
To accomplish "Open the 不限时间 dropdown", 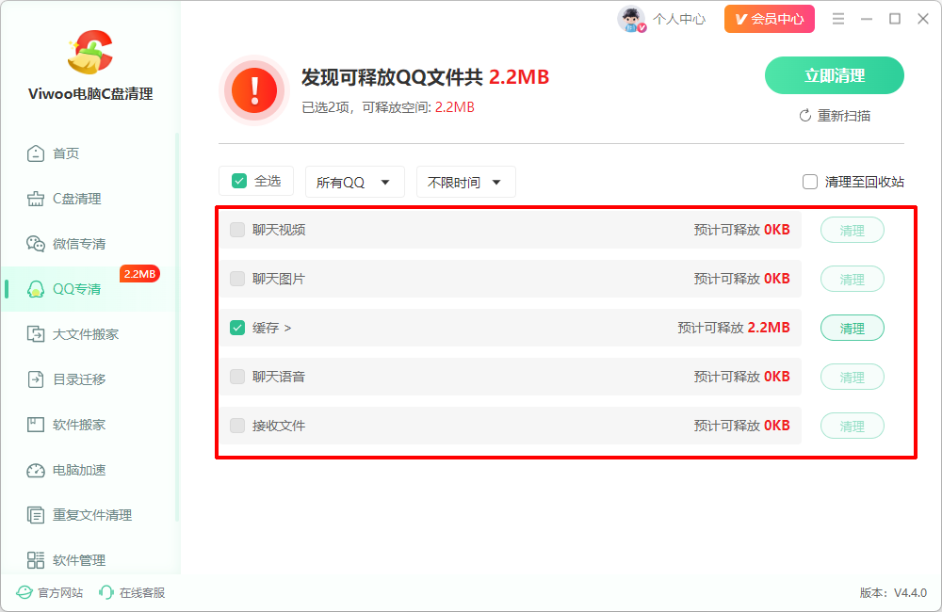I will tap(466, 182).
